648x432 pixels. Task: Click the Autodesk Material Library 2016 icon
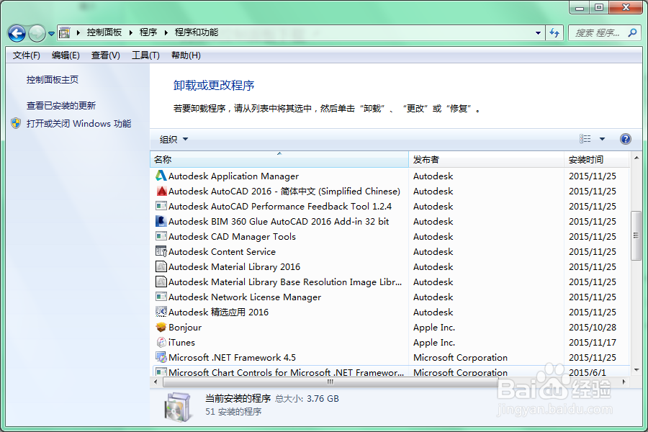tap(161, 266)
